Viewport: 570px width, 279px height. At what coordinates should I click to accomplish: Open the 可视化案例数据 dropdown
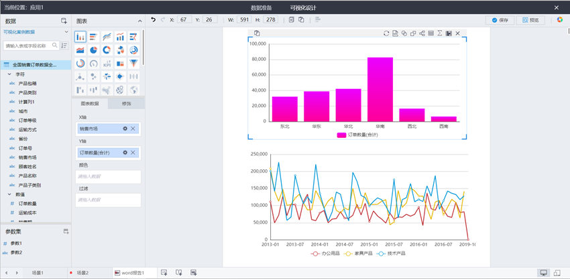click(66, 32)
